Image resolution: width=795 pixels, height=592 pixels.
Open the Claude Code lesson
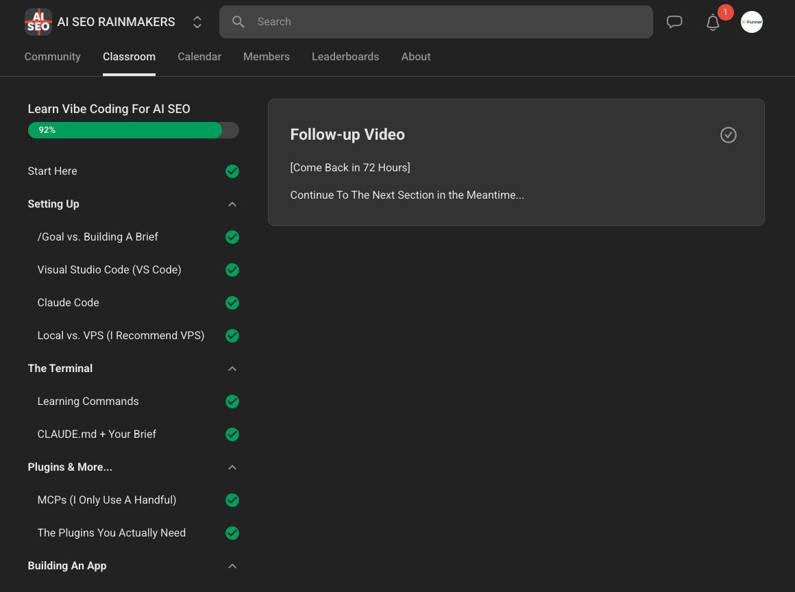[69, 303]
